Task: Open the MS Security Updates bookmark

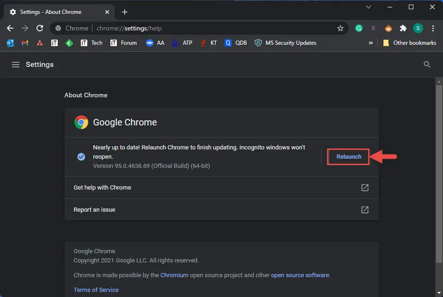Action: [x=285, y=43]
